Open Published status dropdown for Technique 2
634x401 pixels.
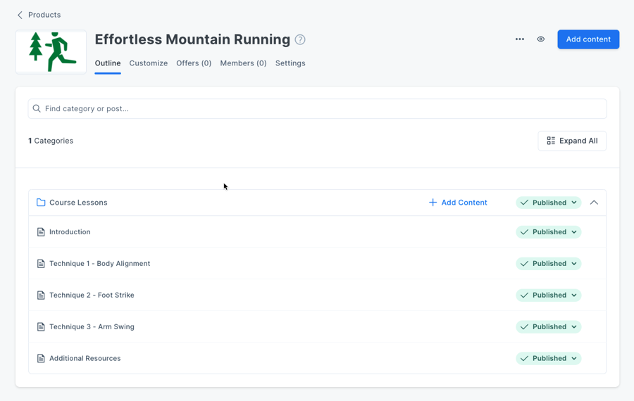[548, 295]
